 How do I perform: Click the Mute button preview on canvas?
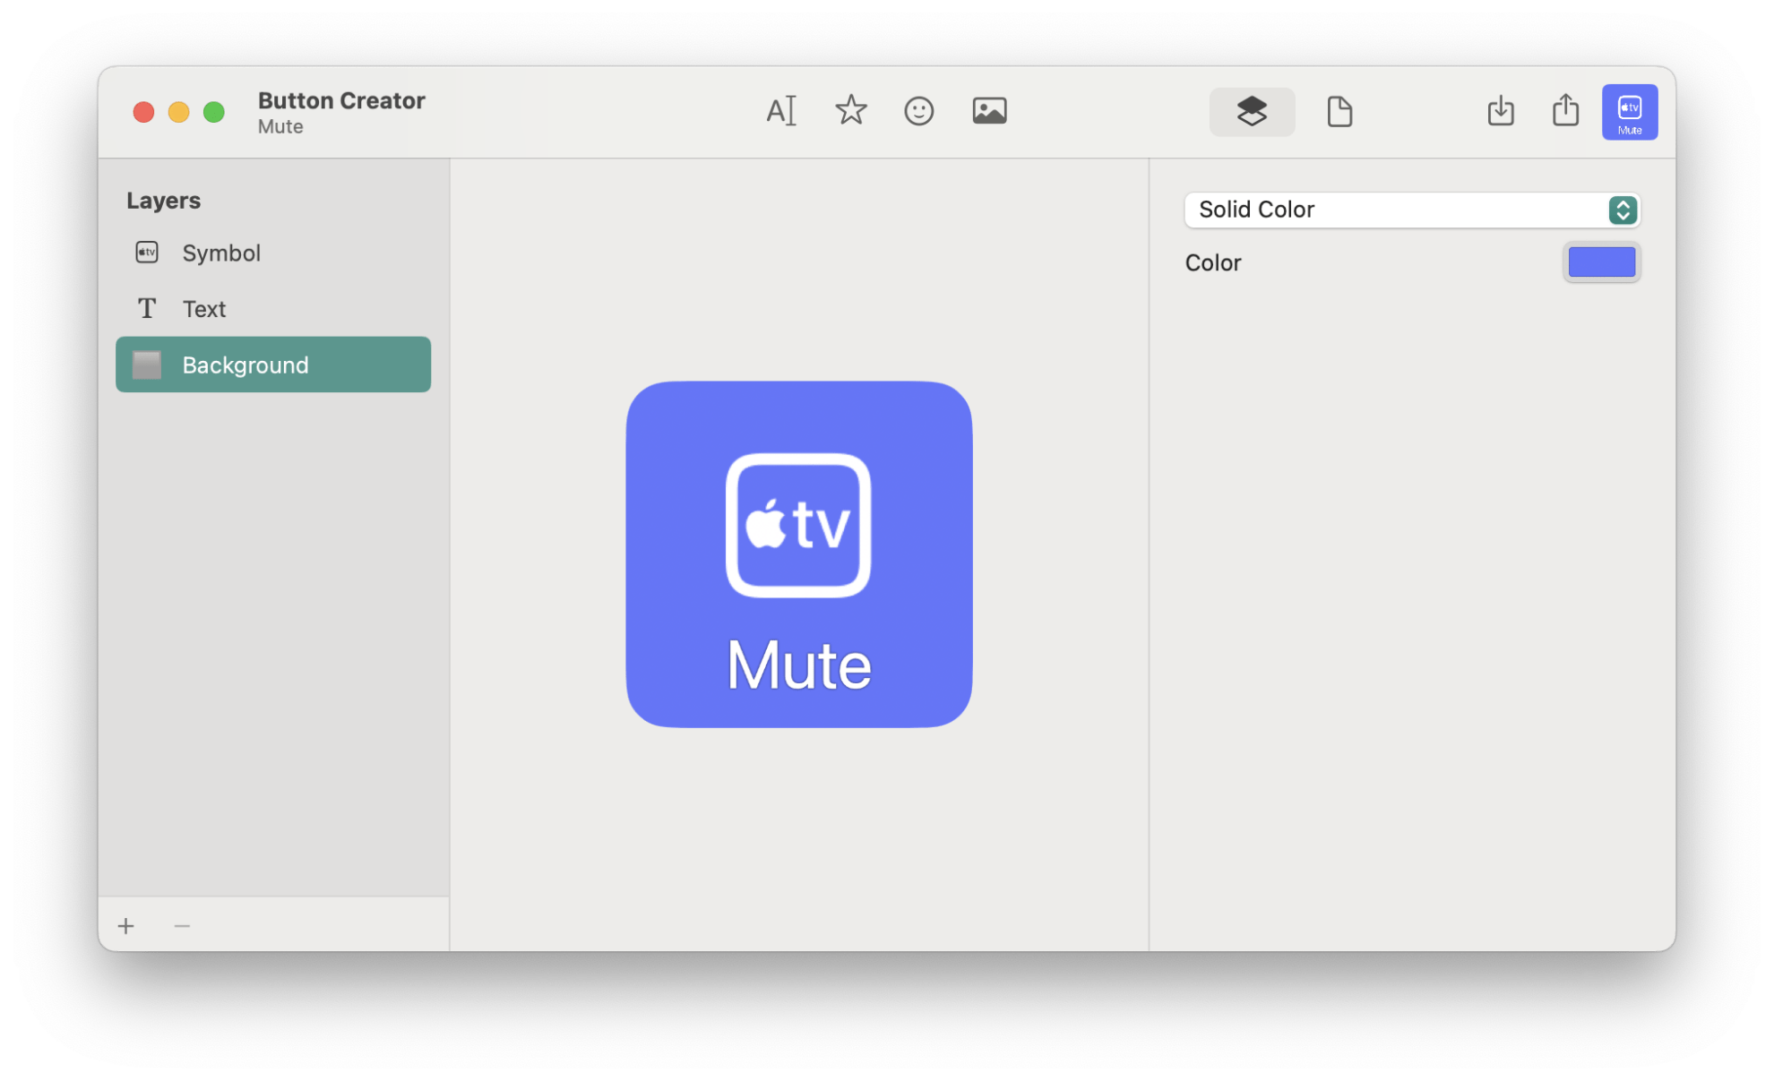click(799, 554)
